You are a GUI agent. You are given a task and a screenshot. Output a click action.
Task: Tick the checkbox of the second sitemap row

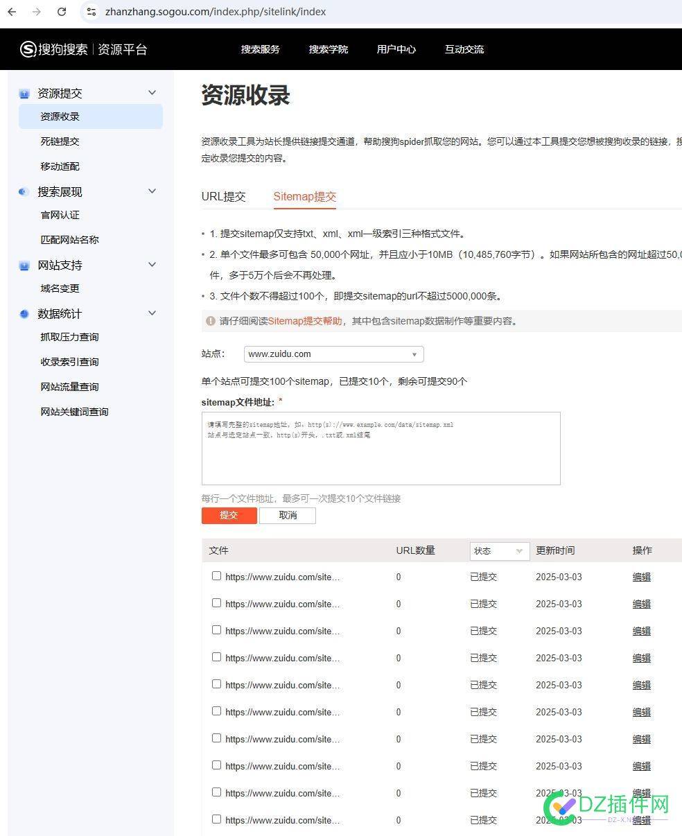coord(216,603)
